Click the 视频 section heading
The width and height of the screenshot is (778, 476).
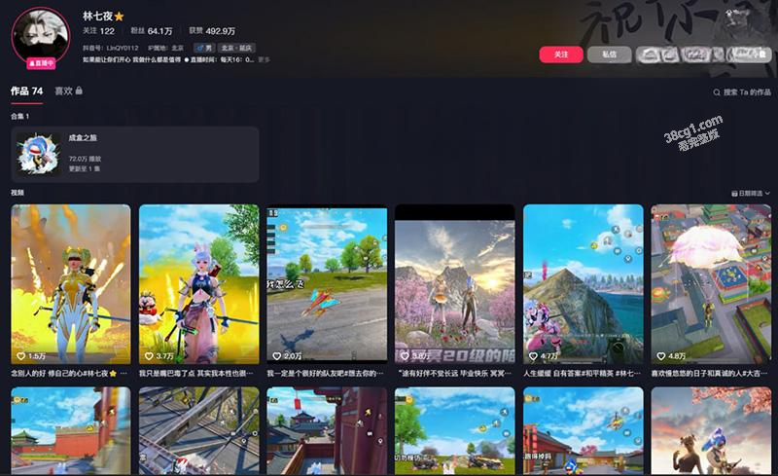pos(18,193)
